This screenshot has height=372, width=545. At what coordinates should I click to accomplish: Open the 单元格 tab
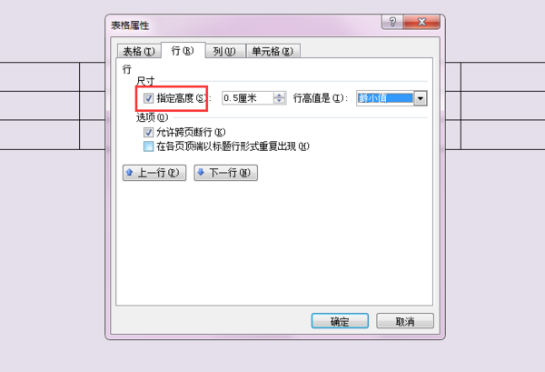pos(272,52)
